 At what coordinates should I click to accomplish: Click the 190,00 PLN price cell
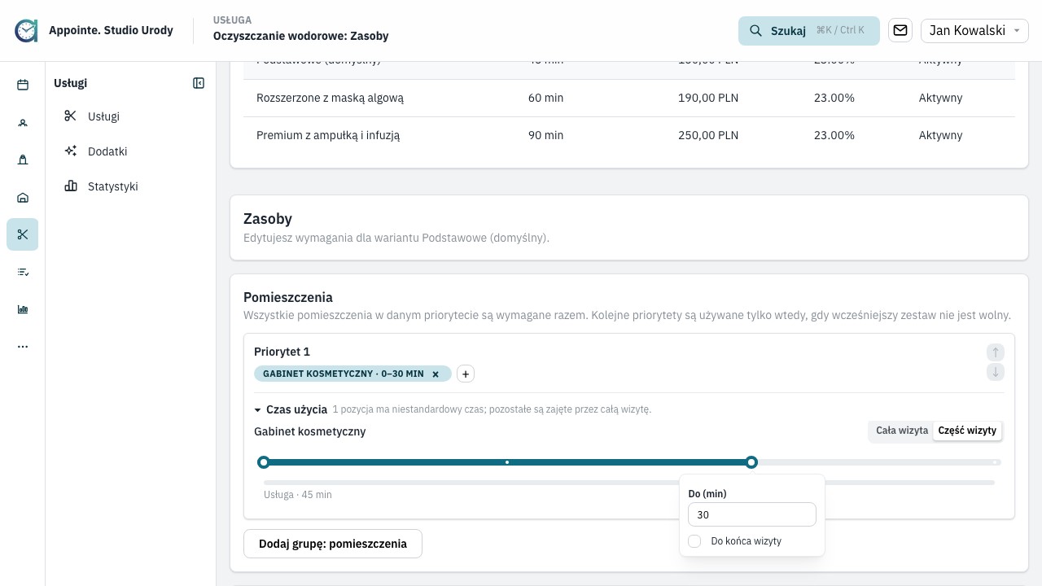tap(708, 98)
